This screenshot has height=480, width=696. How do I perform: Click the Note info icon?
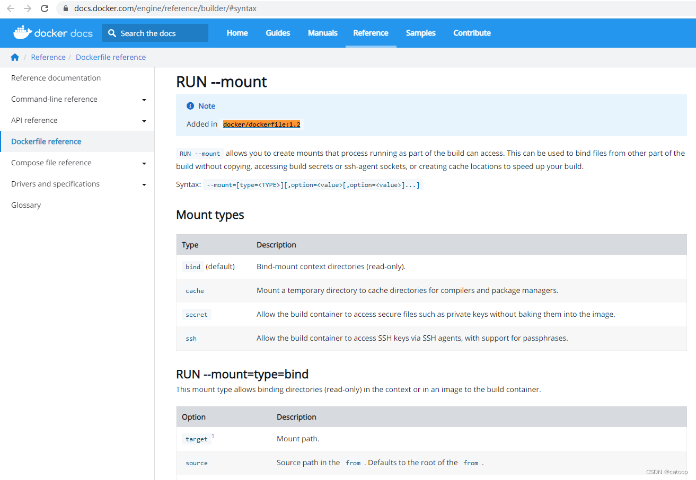pyautogui.click(x=190, y=106)
